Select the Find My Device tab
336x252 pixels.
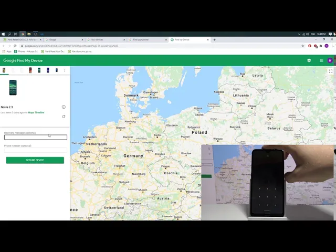(189, 40)
